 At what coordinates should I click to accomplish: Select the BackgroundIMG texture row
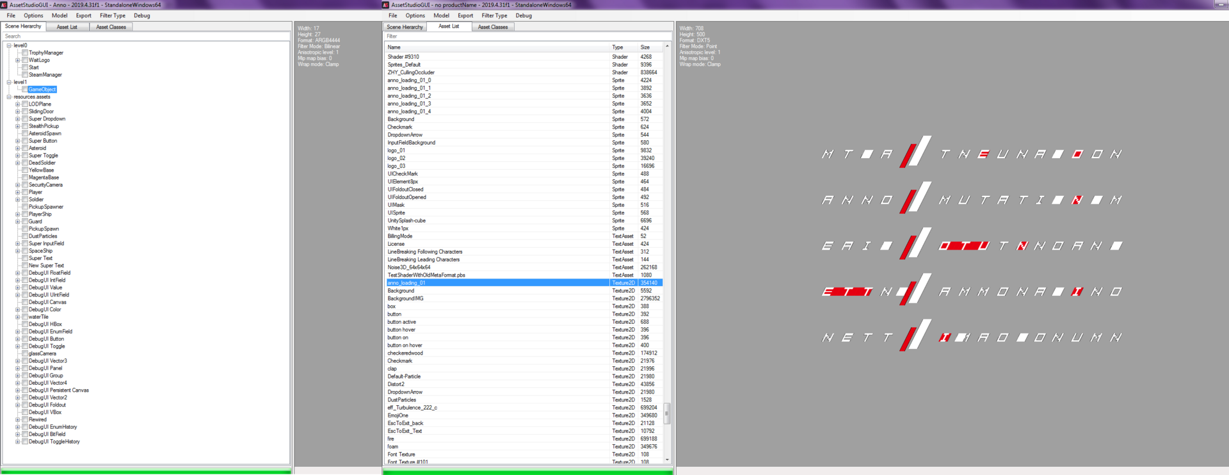[x=524, y=298]
